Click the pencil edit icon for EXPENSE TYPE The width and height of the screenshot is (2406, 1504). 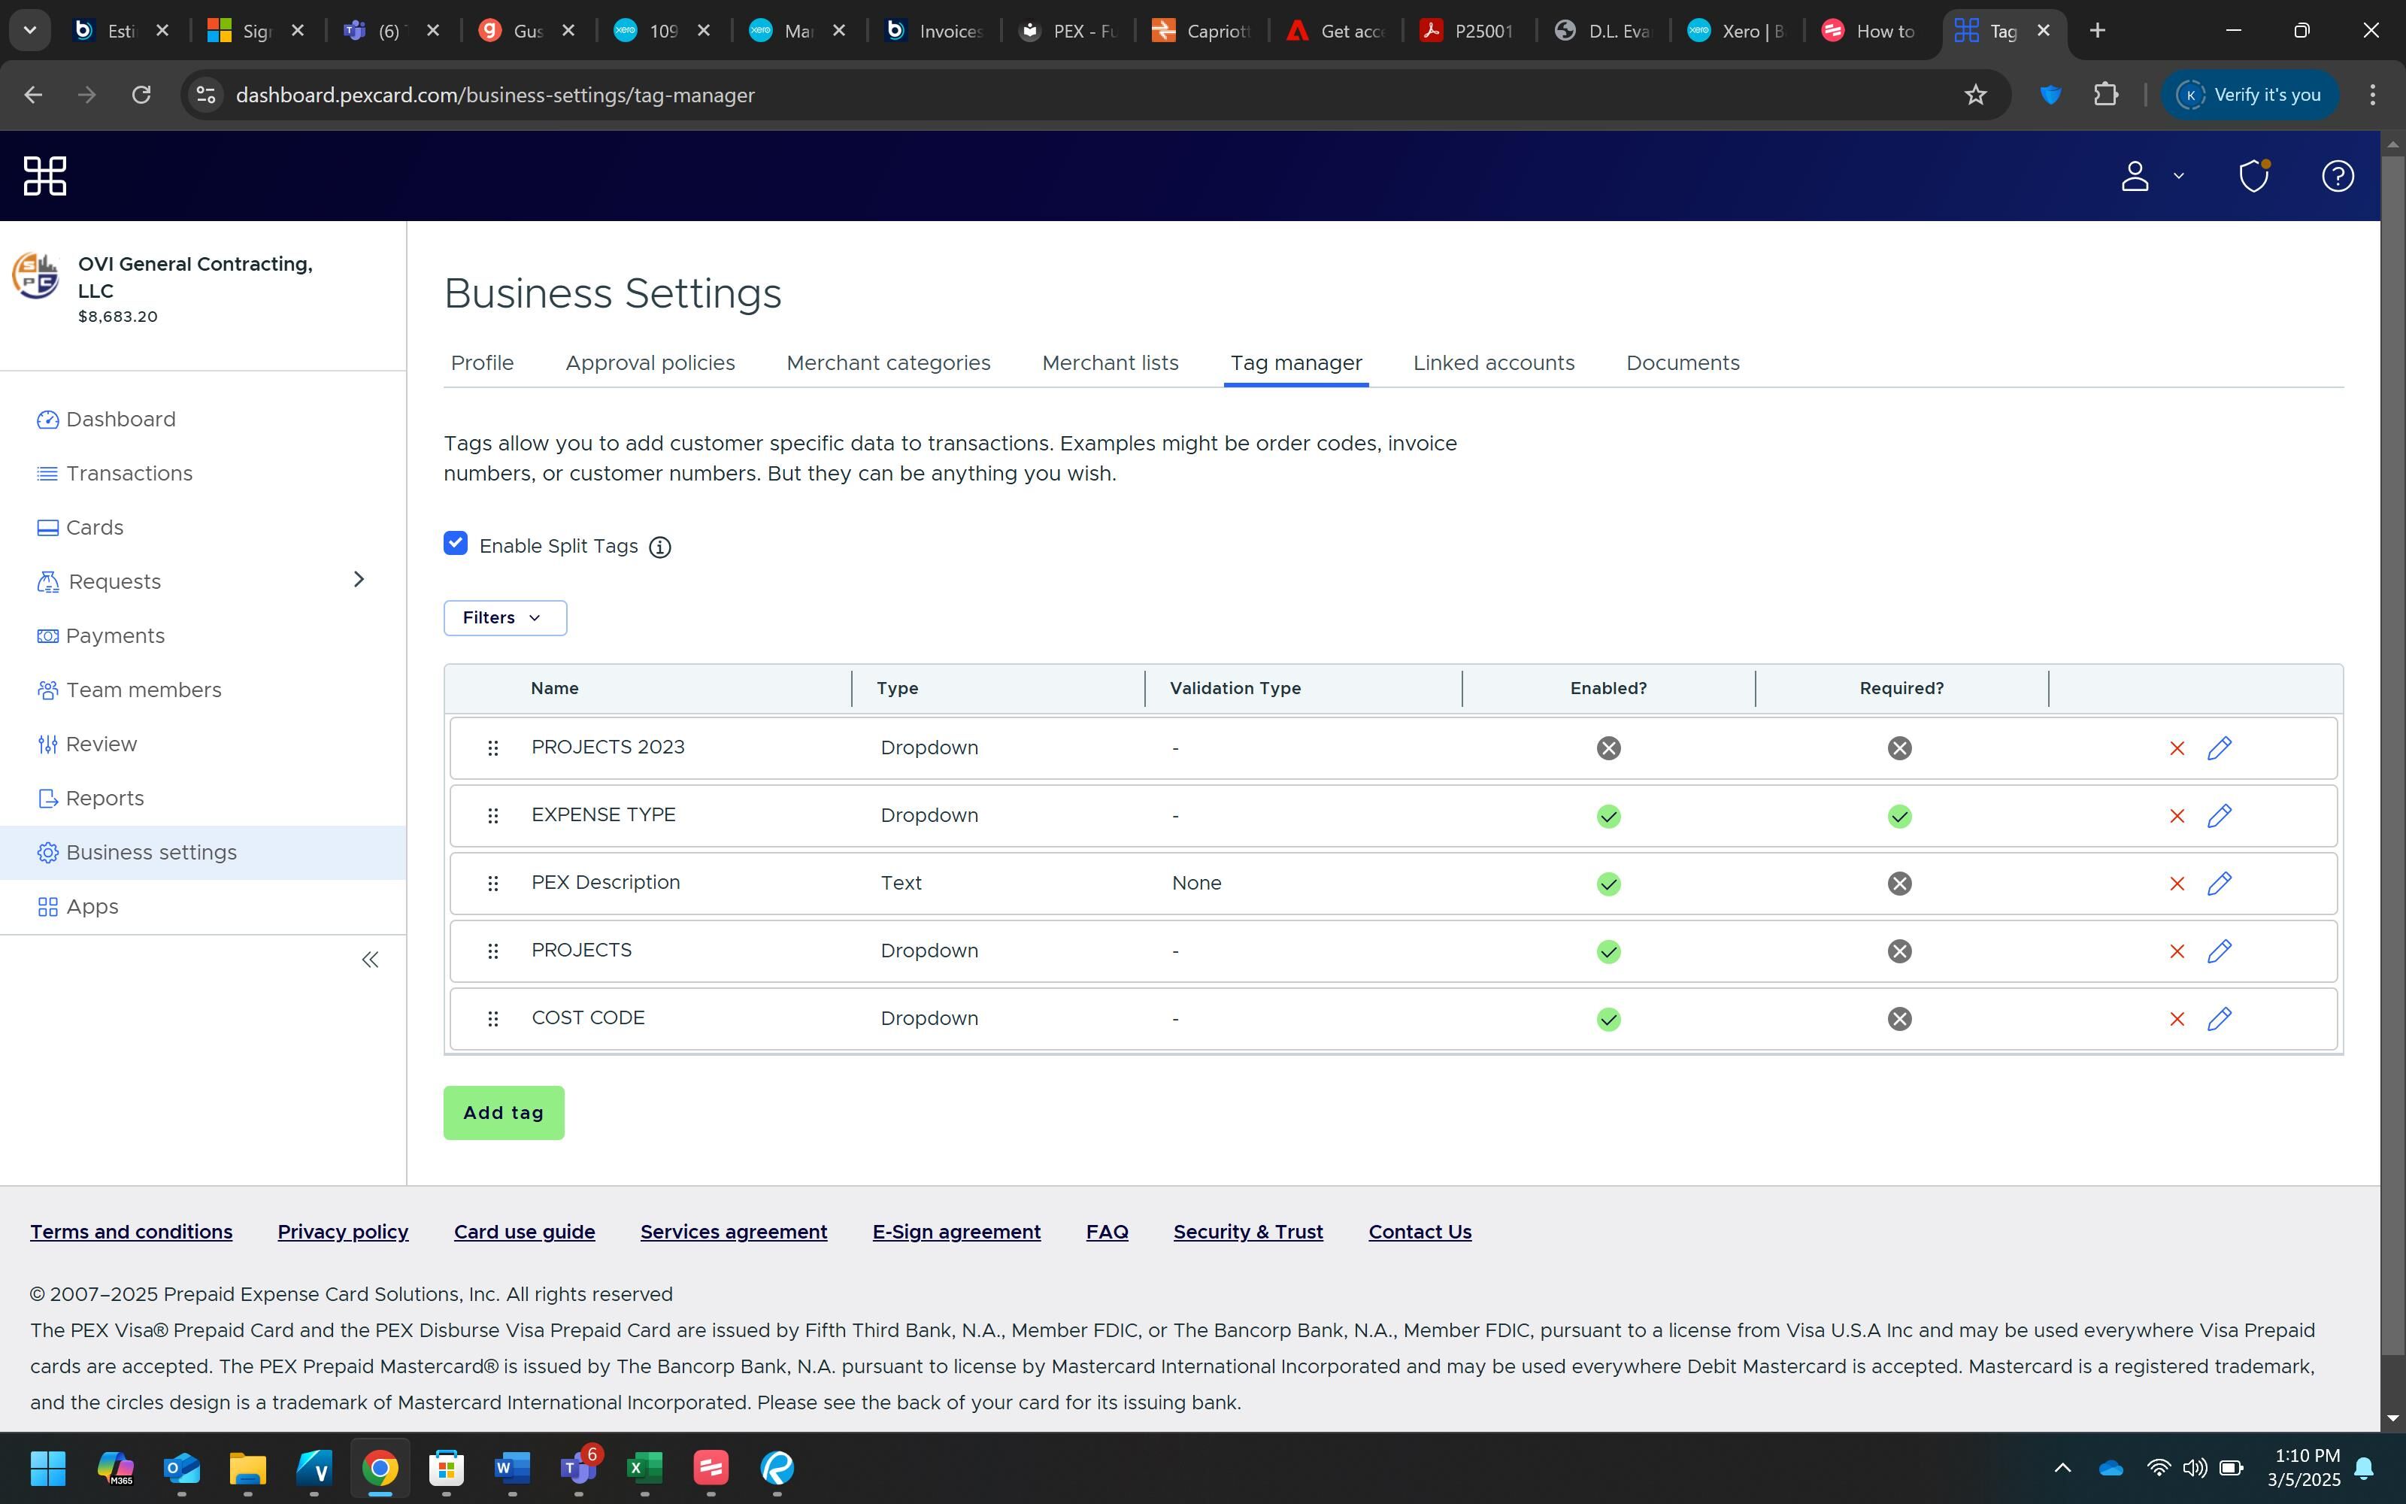click(2219, 816)
